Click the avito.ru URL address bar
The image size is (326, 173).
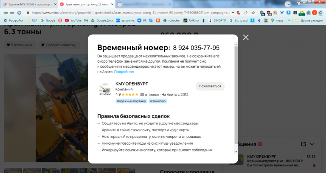tap(131, 13)
